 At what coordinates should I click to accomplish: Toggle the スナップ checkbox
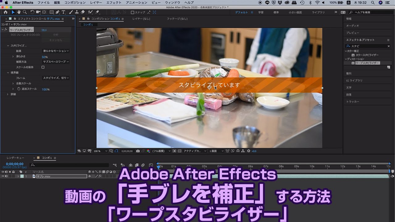(132, 12)
